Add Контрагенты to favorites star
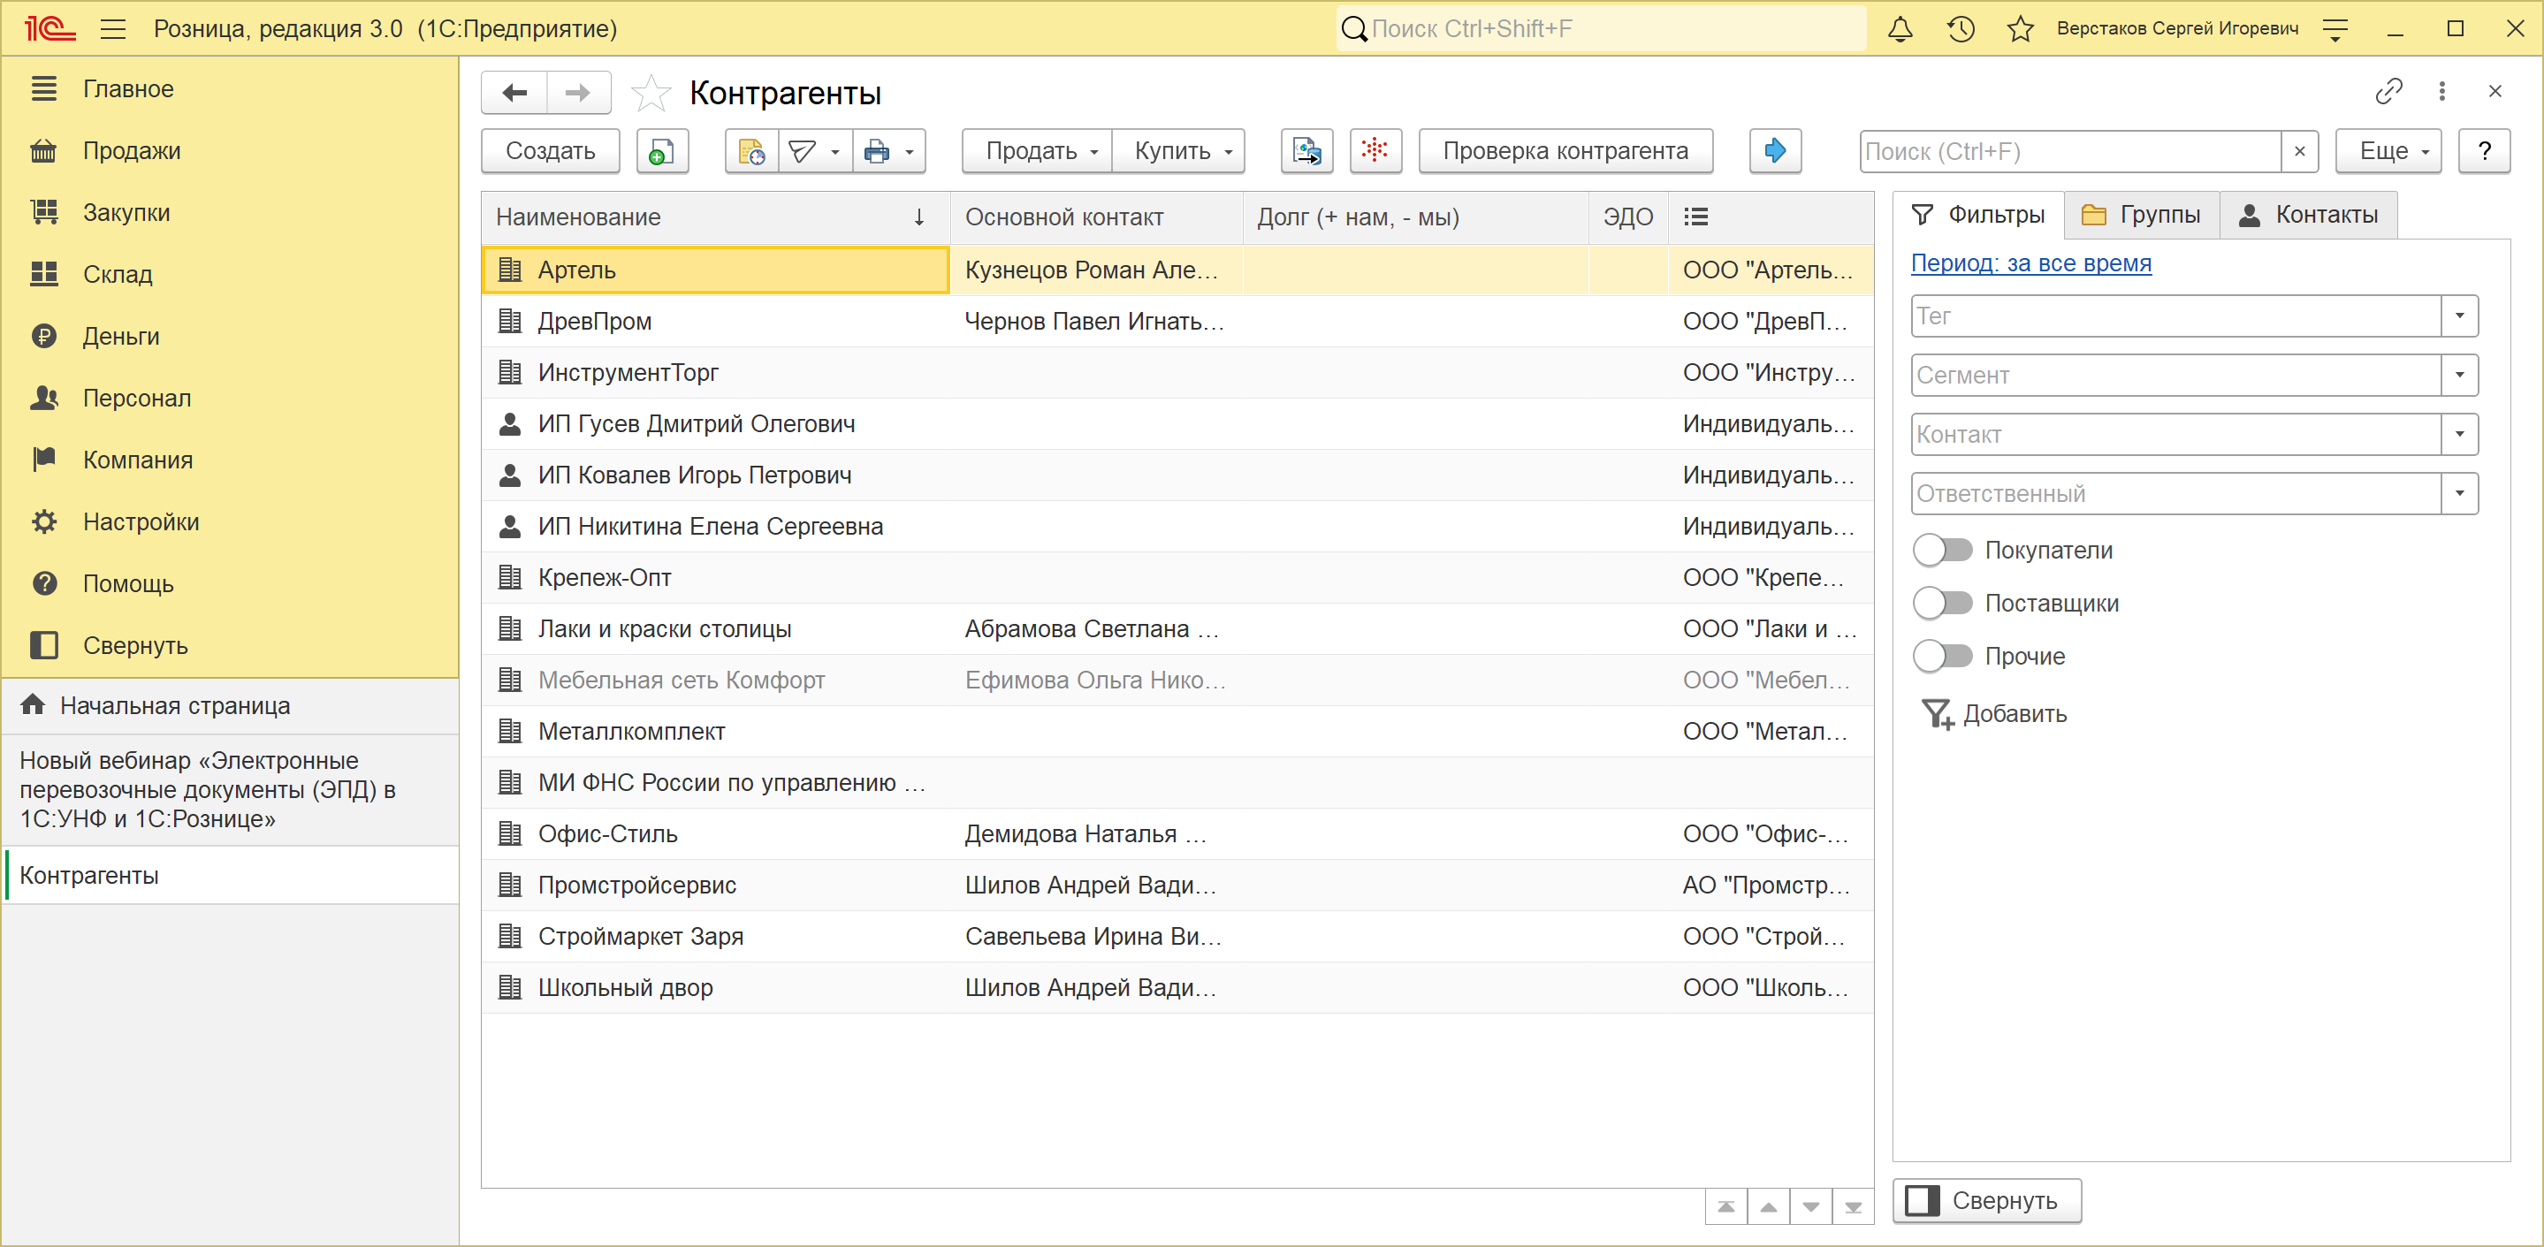Image resolution: width=2544 pixels, height=1247 pixels. pos(651,93)
